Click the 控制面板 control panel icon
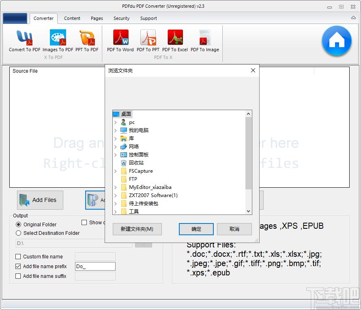The height and width of the screenshot is (310, 361). click(x=124, y=155)
